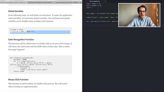Image resolution: width=164 pixels, height=92 pixels.
Task: Click the 'return cname' code line
Action: [19, 71]
